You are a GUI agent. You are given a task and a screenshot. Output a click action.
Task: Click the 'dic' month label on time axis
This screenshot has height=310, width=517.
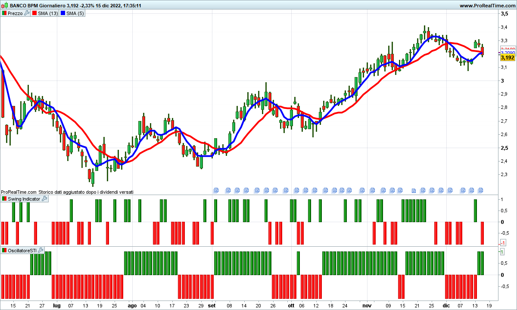pyautogui.click(x=446, y=305)
